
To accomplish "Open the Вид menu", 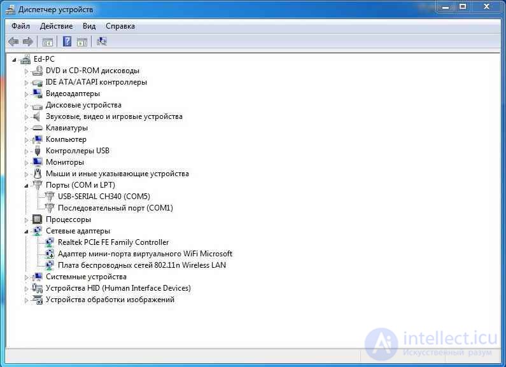I will tap(89, 26).
